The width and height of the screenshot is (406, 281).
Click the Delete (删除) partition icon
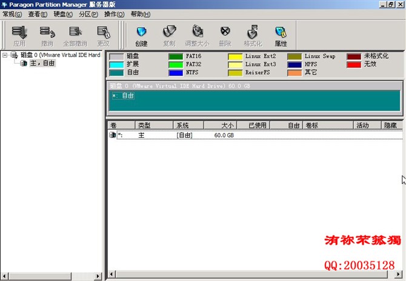pyautogui.click(x=225, y=32)
